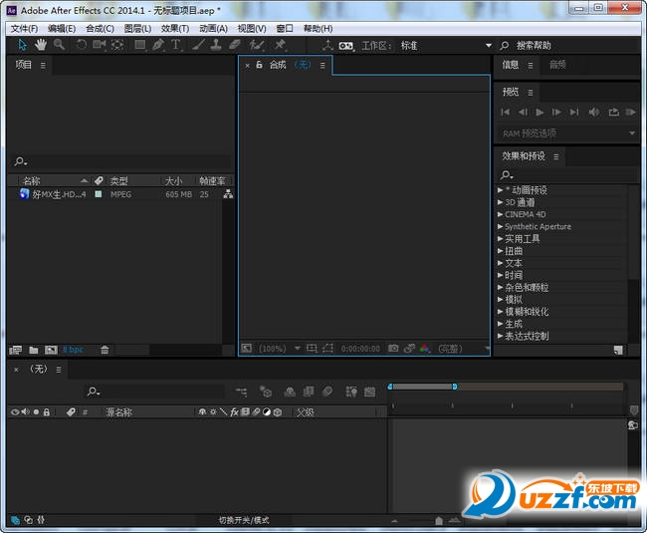Image resolution: width=647 pixels, height=533 pixels.
Task: Select the Rotation tool
Action: 81,45
